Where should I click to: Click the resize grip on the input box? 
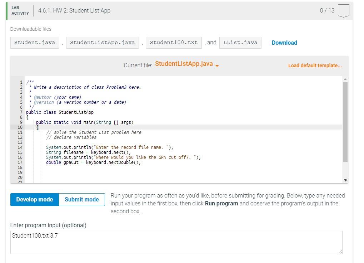pyautogui.click(x=340, y=253)
